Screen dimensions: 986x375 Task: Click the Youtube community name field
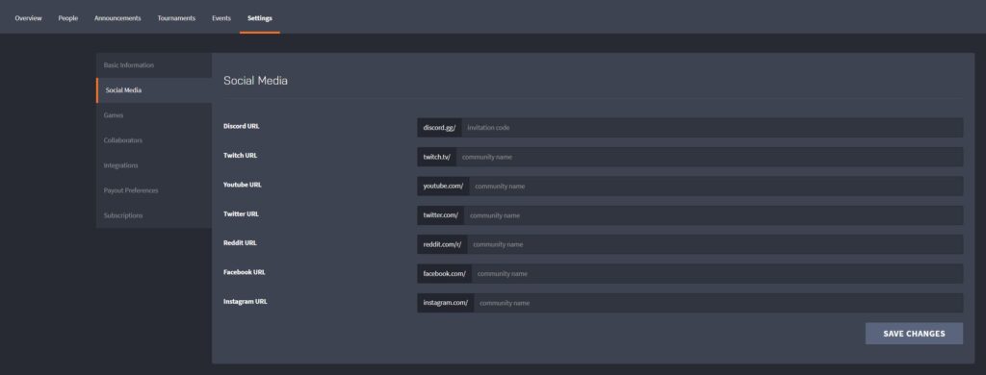(715, 186)
